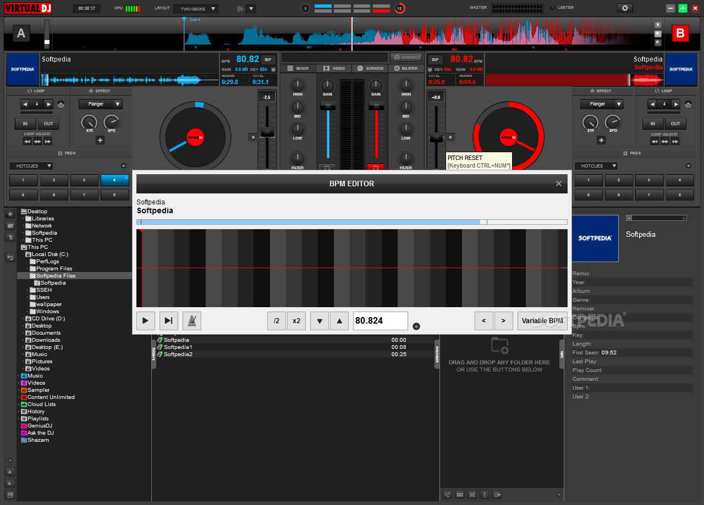Click the grid icon in sideview toolbar
This screenshot has width=704, height=505.
(x=460, y=495)
